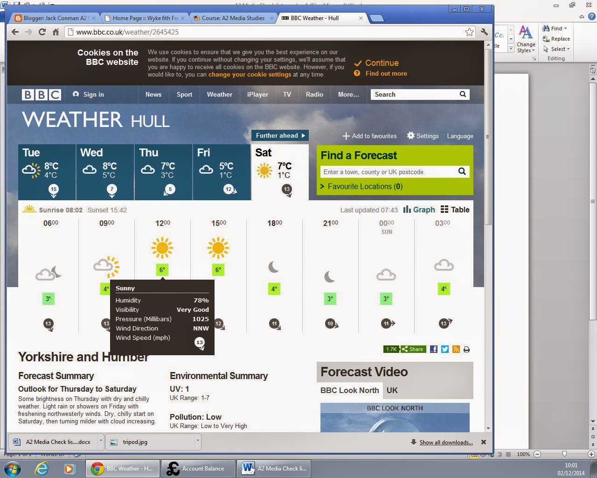597x478 pixels.
Task: Click the green Share button
Action: click(413, 349)
